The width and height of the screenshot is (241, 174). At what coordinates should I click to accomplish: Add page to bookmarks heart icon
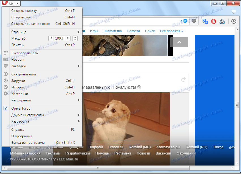[x=194, y=21]
